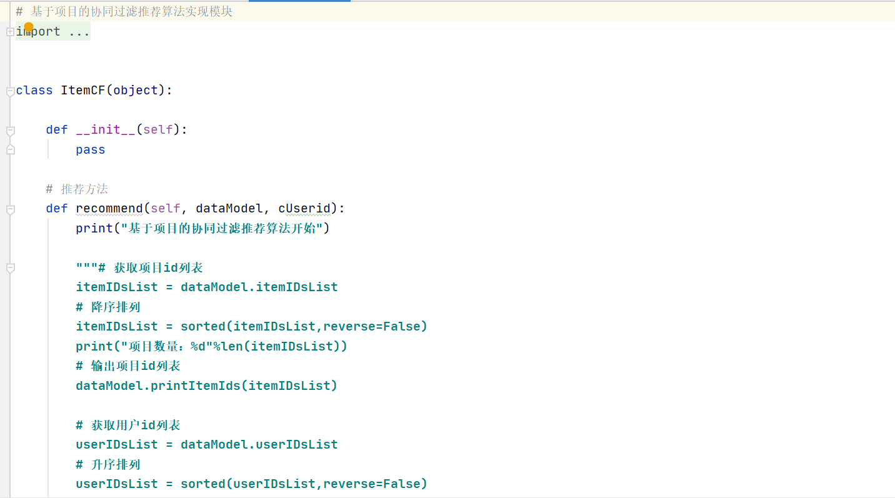Expand the collapsed import statement via gutter plus
This screenshot has width=895, height=498.
9,32
